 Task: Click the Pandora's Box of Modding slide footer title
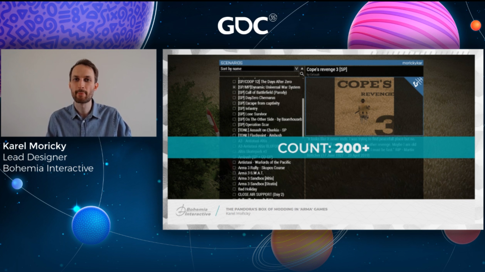click(277, 209)
